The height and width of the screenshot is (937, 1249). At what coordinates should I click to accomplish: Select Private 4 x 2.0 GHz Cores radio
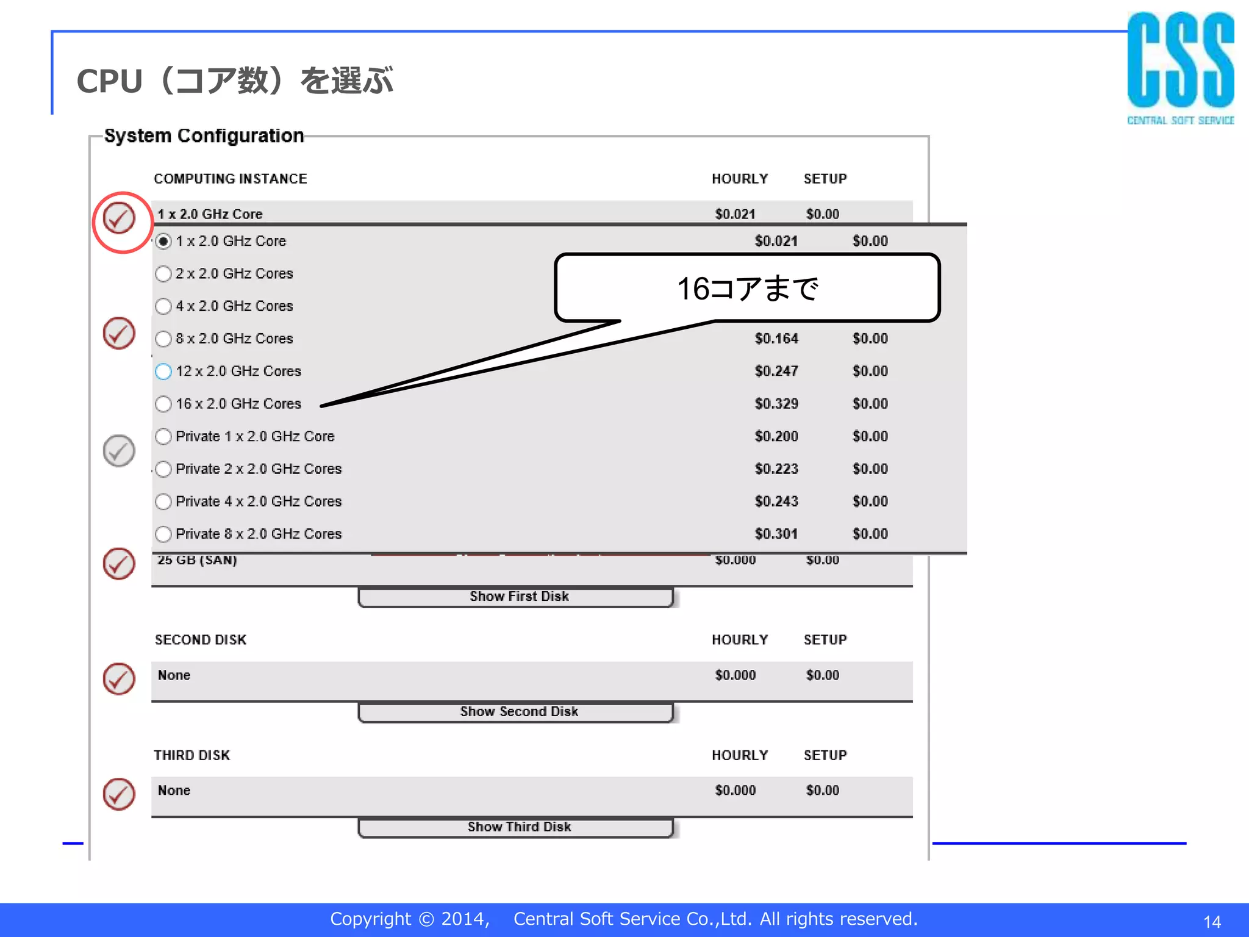163,501
